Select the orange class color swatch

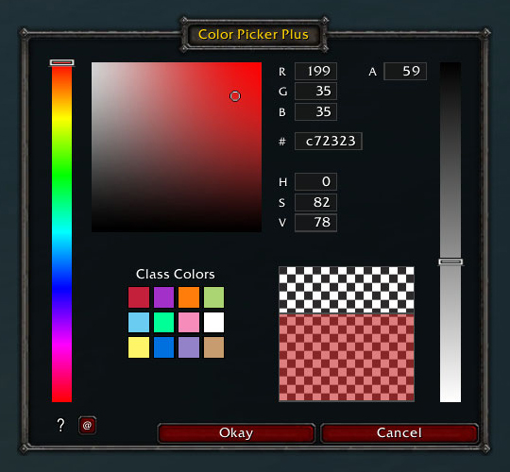[x=189, y=297]
